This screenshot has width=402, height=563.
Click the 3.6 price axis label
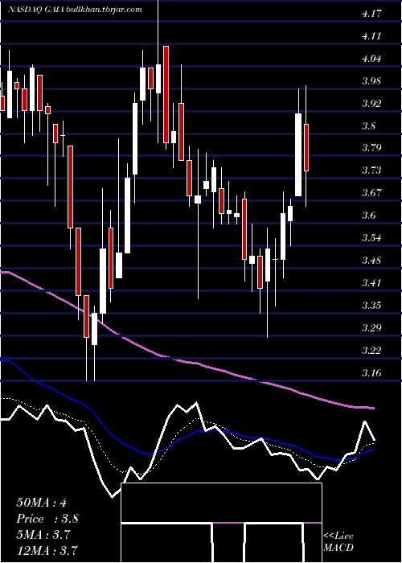click(369, 215)
